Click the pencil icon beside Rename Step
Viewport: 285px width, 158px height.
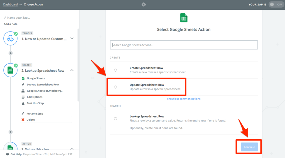[x=23, y=114]
